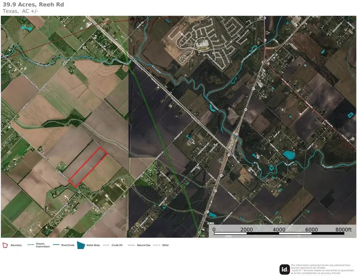Click the green Crude Oil legend line symbol
The image size is (357, 276).
pos(106,245)
